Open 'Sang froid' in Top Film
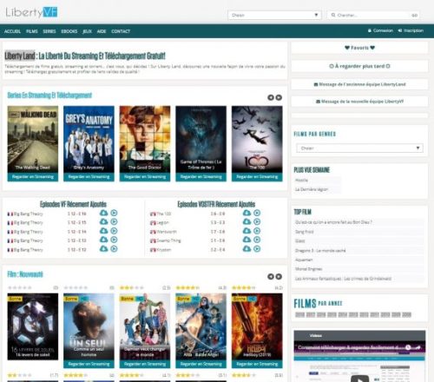This screenshot has width=434, height=382. pyautogui.click(x=305, y=232)
